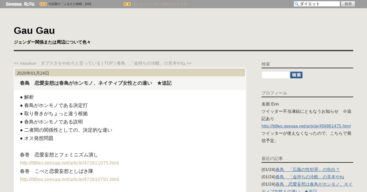The image size is (367, 192).
Task: Click the PR badge icon
Action: click(43, 4)
